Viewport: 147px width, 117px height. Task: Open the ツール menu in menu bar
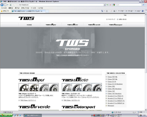[33, 8]
